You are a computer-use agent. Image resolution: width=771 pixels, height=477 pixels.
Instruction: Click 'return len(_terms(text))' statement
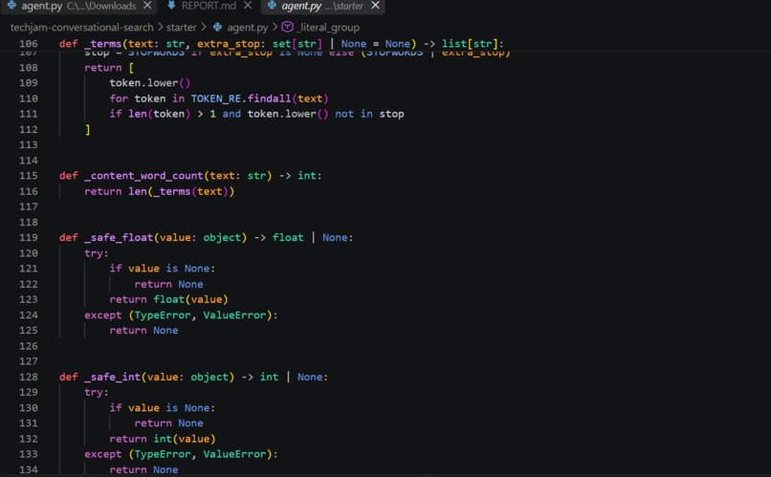pos(160,191)
